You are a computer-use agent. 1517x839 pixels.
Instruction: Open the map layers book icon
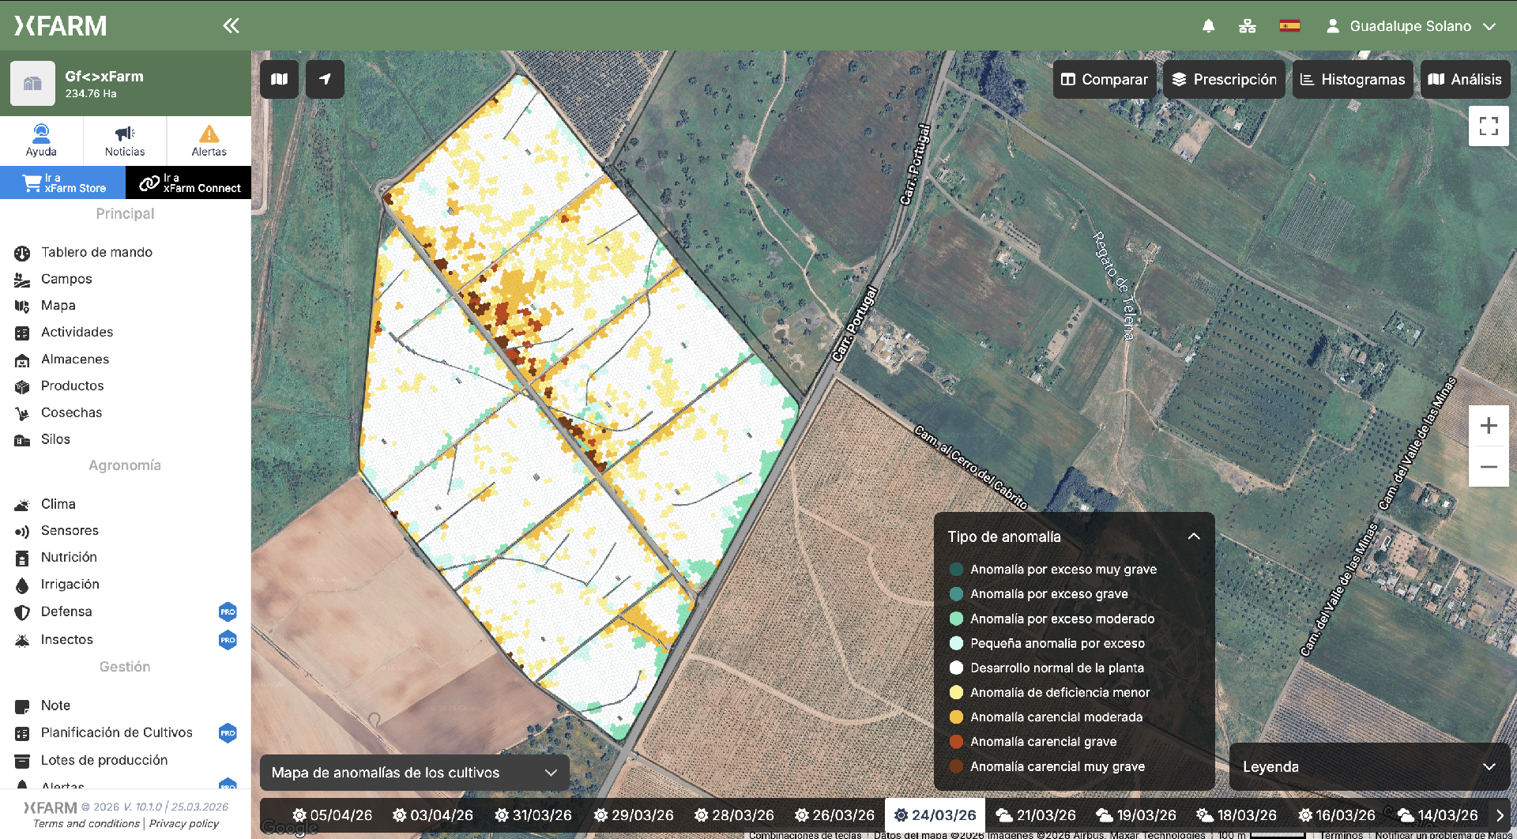(x=279, y=79)
